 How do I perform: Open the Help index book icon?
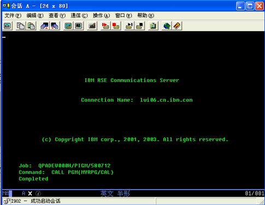pos(177,26)
